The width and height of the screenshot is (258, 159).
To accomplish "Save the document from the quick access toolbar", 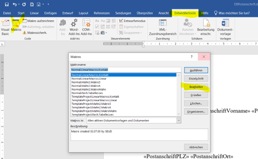I will click(x=7, y=4).
